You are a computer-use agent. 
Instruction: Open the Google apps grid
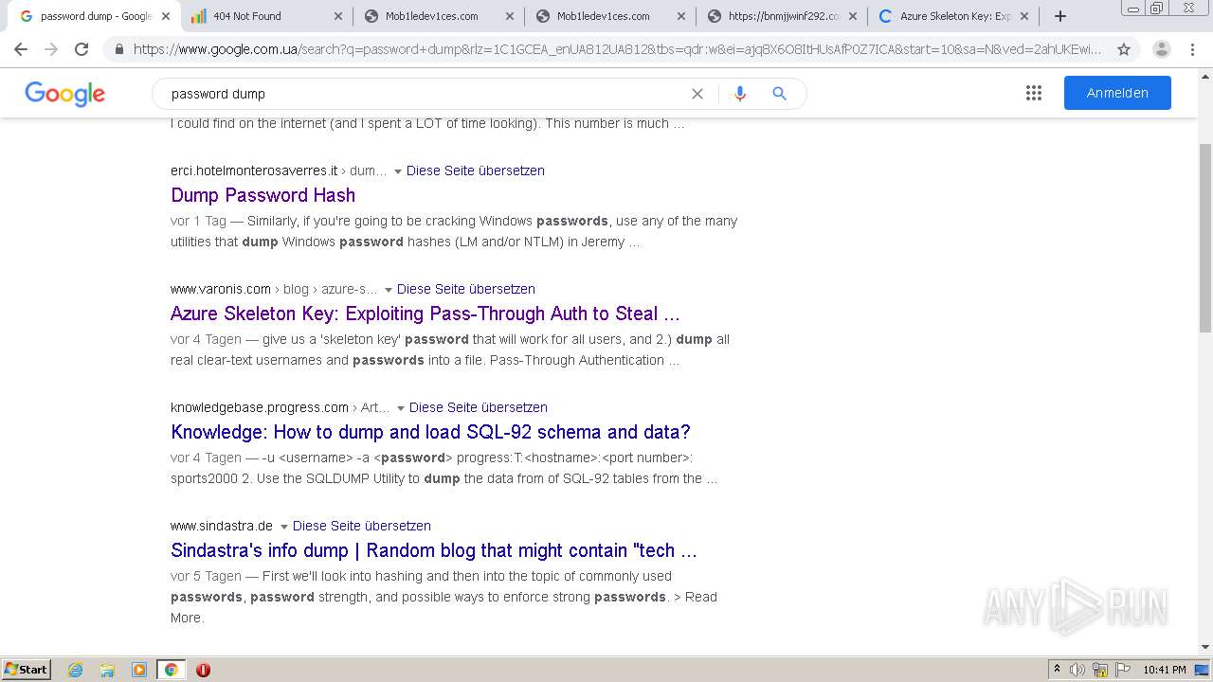point(1034,93)
